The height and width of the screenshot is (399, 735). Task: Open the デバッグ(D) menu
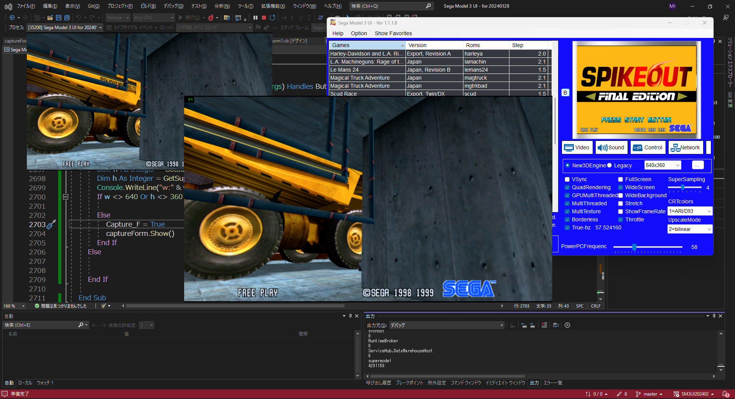[173, 6]
